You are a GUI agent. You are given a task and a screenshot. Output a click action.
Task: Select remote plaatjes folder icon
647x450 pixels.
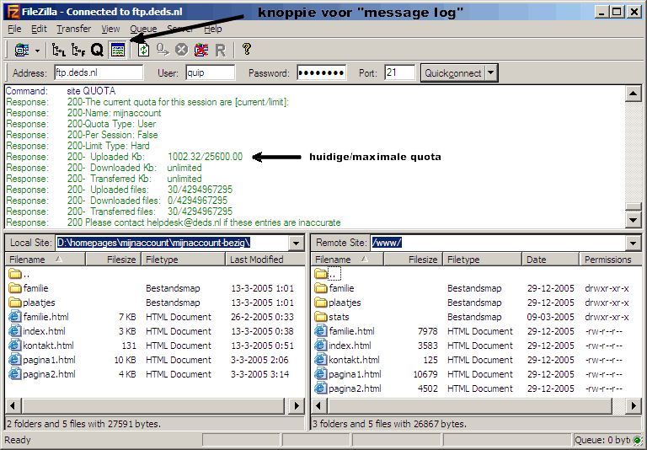coord(321,303)
